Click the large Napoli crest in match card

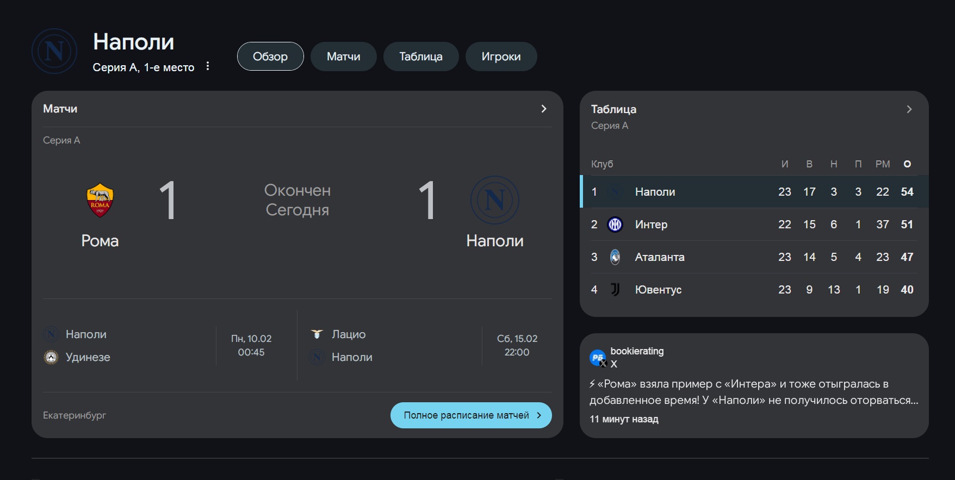click(x=495, y=200)
